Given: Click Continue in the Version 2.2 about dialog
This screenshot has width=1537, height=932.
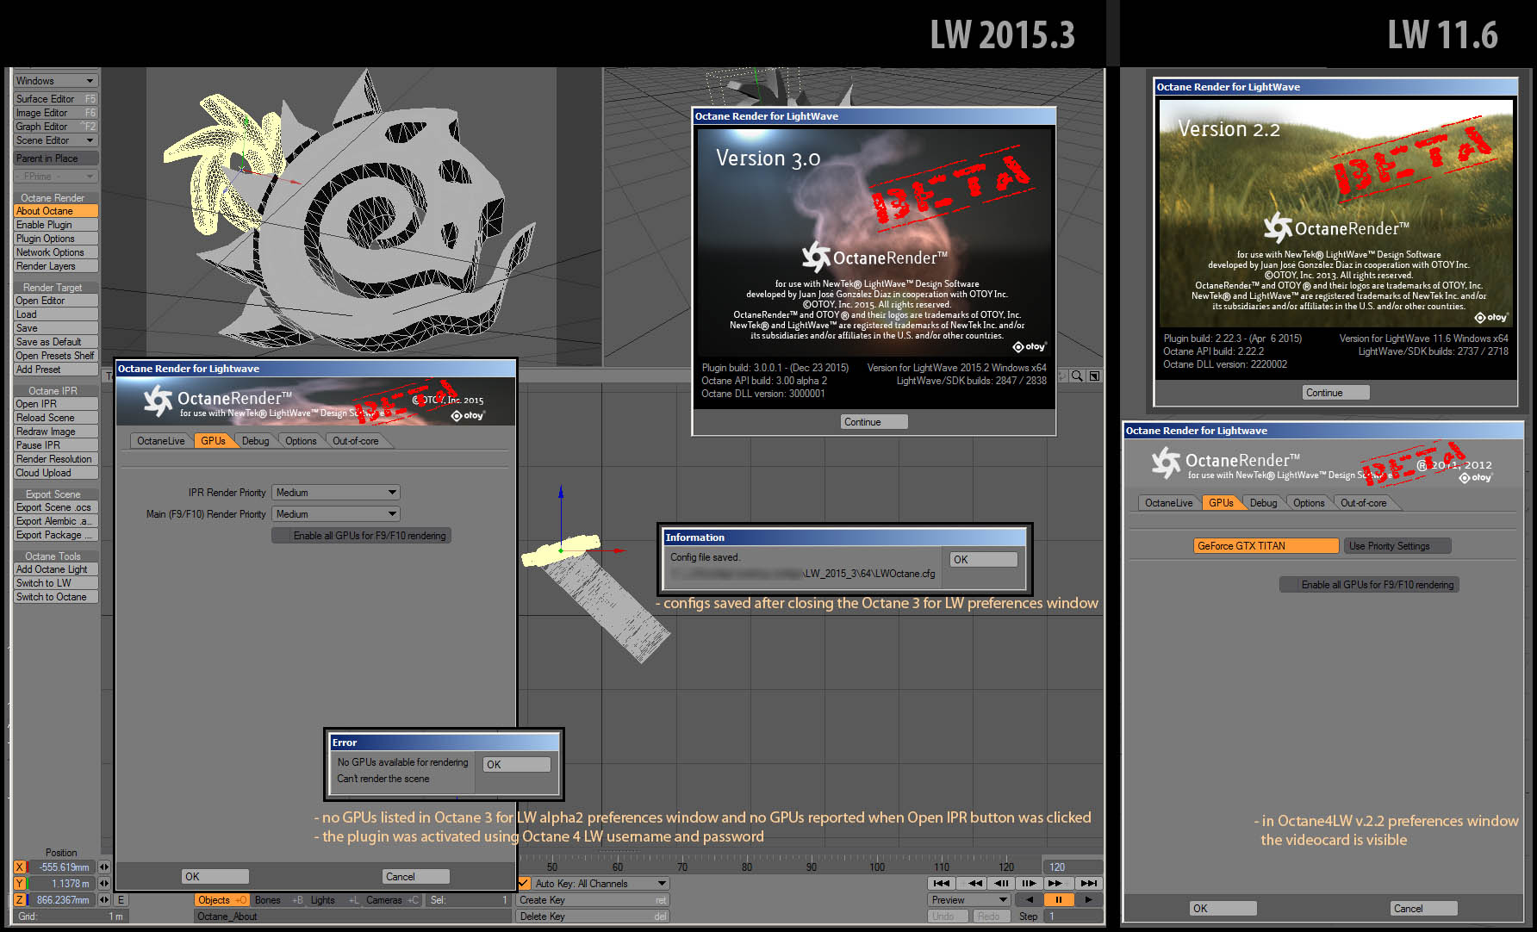Looking at the screenshot, I should [1335, 393].
